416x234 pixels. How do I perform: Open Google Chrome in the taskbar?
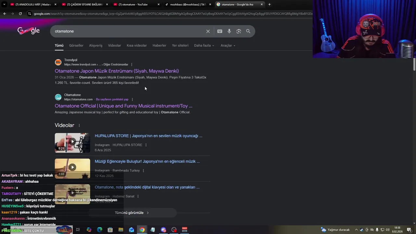tap(142, 230)
